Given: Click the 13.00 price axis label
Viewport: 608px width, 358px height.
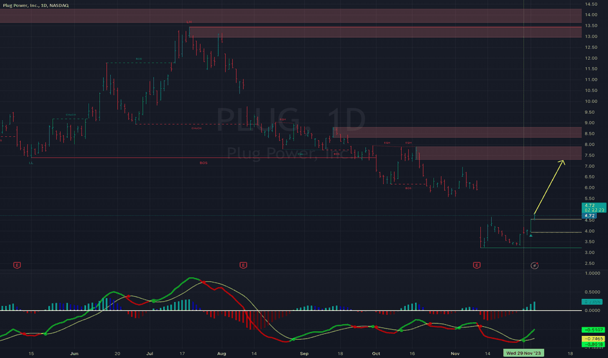Looking at the screenshot, I should 591,36.
